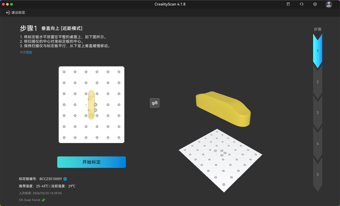Screen dimensions: 340x206
Task: Open the task list notes icon
Action: [x=288, y=4]
